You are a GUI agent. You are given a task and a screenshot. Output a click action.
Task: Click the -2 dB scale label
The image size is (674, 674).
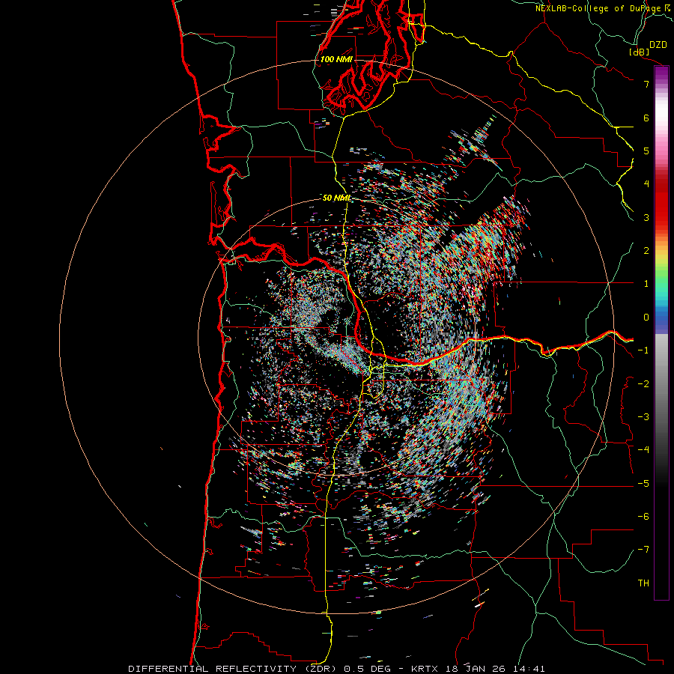pyautogui.click(x=643, y=384)
